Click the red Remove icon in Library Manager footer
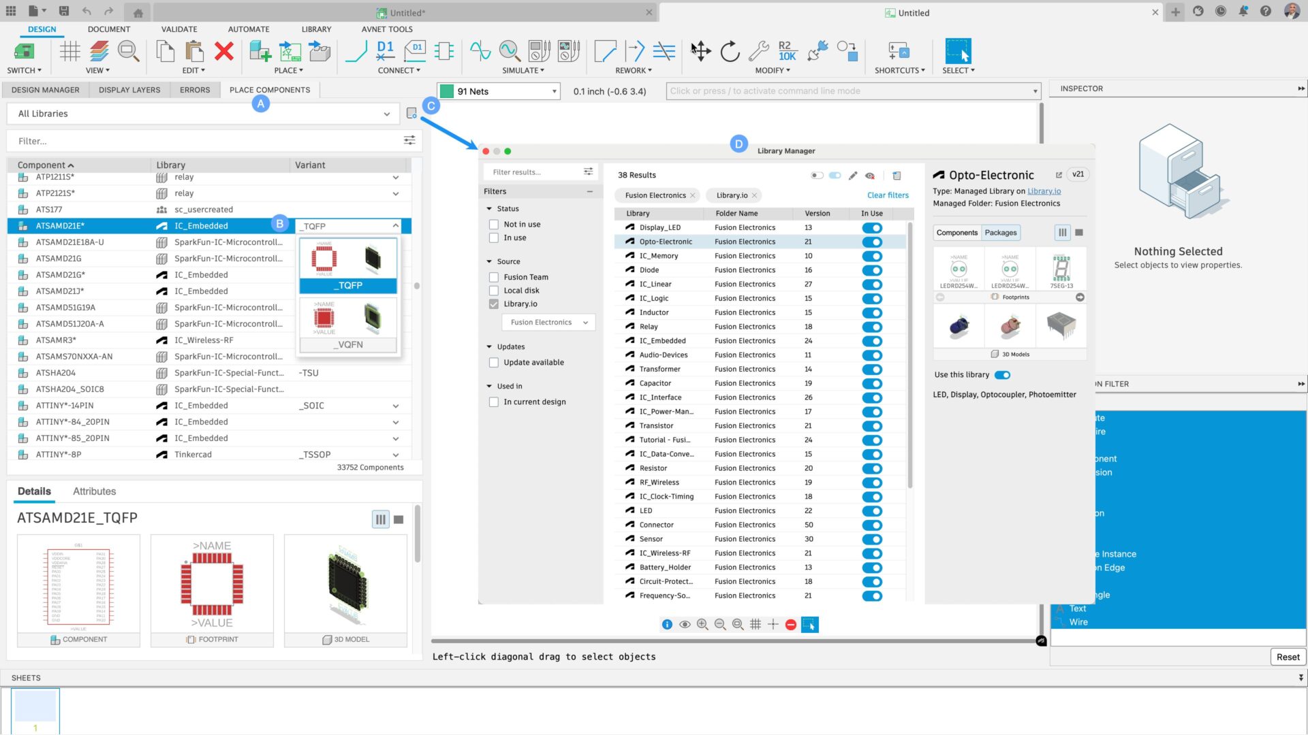 click(x=790, y=624)
